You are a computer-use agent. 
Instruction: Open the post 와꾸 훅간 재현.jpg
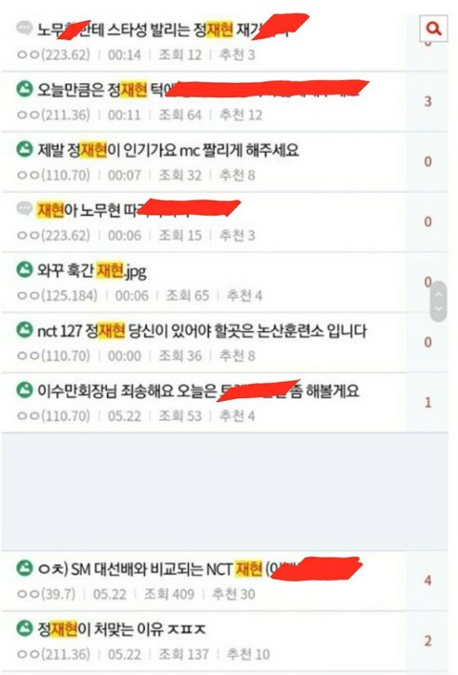(x=92, y=271)
